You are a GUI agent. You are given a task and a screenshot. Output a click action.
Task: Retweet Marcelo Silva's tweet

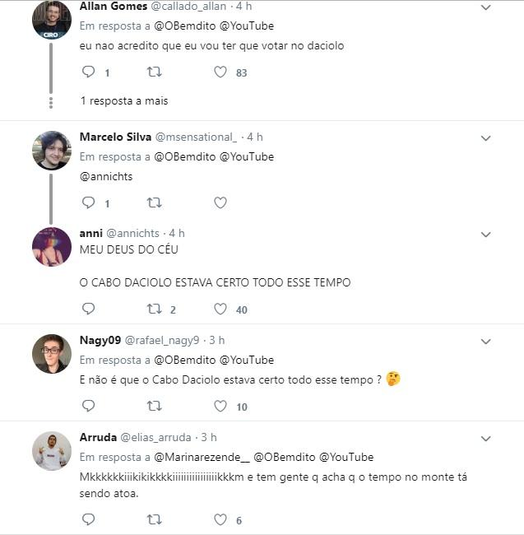click(x=154, y=202)
